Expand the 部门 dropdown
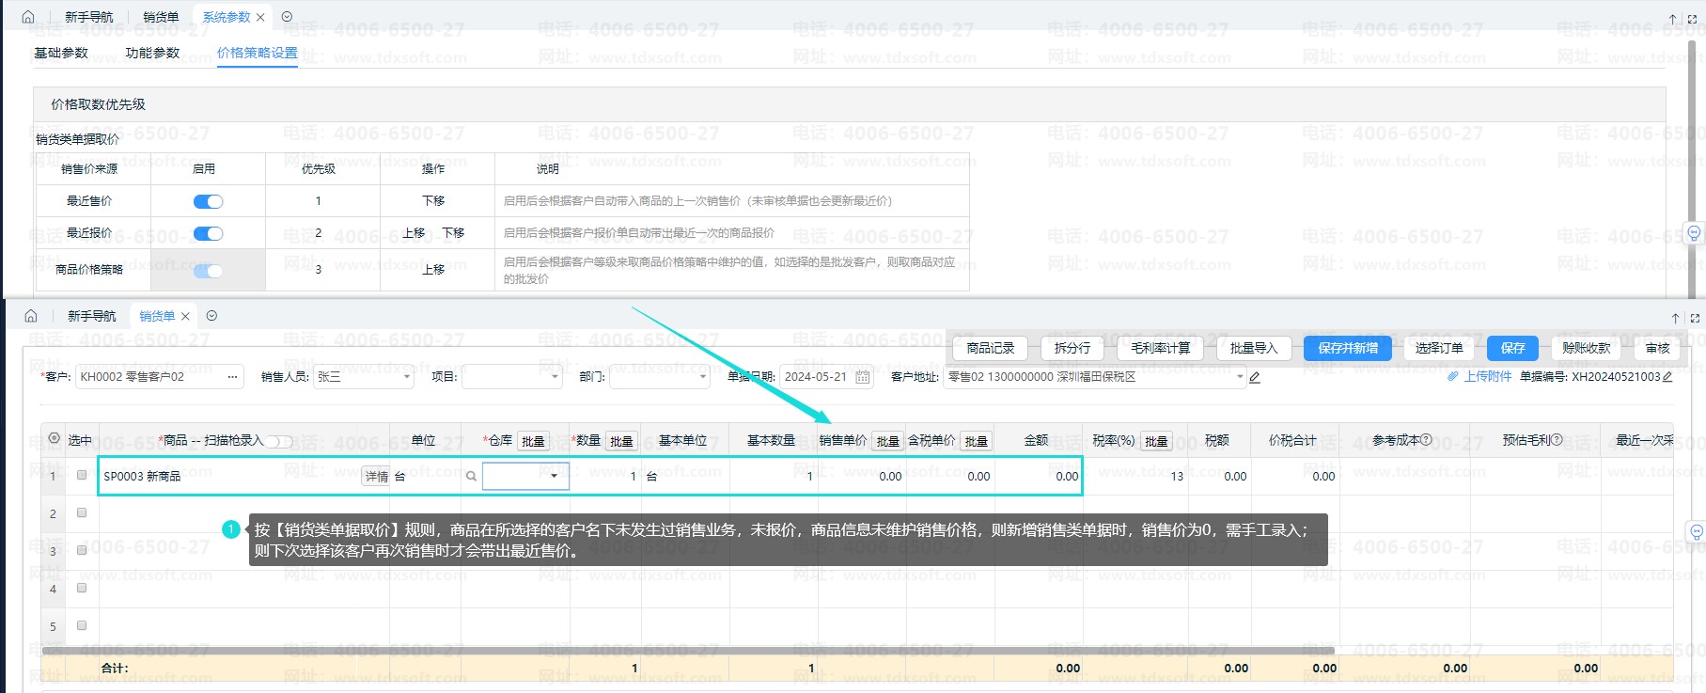 (703, 377)
